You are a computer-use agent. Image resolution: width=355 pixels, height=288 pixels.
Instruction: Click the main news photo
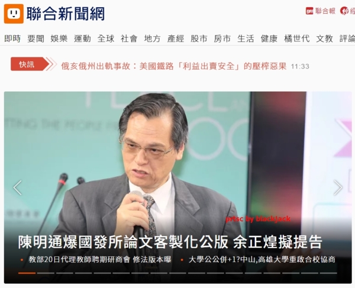point(177,158)
